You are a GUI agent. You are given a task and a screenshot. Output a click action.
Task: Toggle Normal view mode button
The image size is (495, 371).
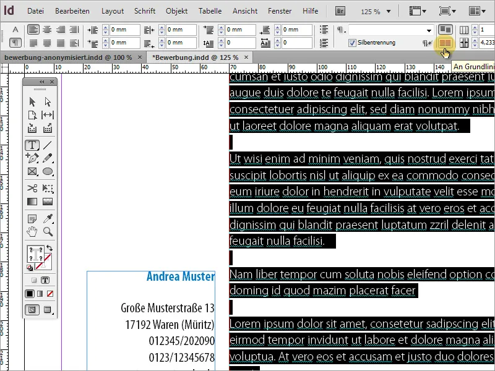tap(32, 310)
